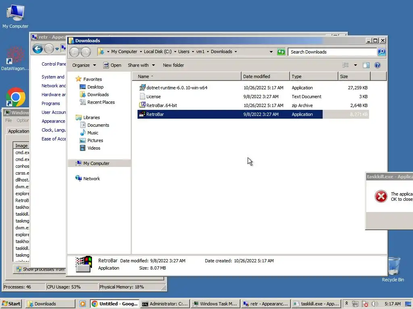Click the Local Disk (C:) breadcrumb

[158, 52]
